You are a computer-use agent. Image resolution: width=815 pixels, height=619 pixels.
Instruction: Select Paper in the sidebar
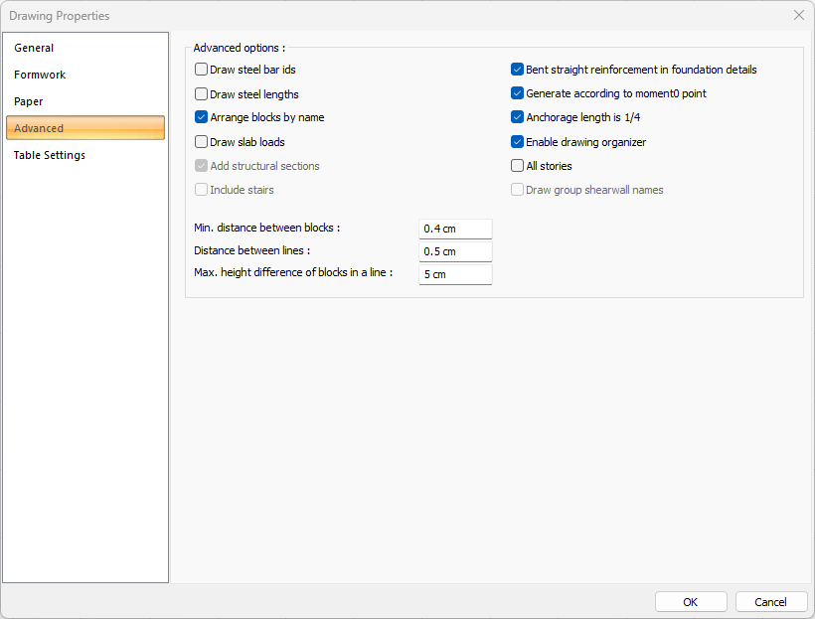[x=29, y=101]
